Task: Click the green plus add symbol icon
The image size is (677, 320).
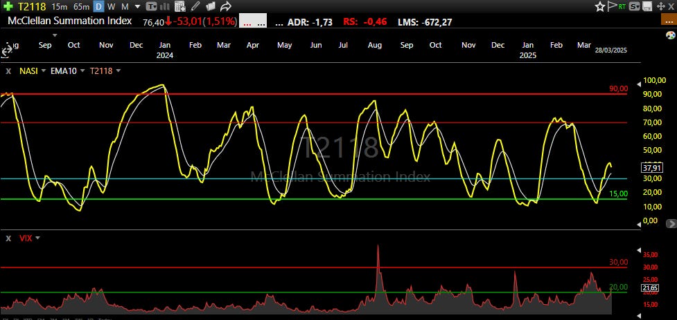Action: (8, 6)
